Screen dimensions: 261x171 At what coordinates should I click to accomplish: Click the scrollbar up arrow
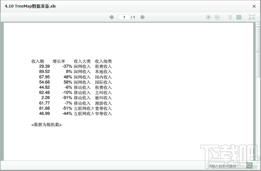(x=258, y=24)
